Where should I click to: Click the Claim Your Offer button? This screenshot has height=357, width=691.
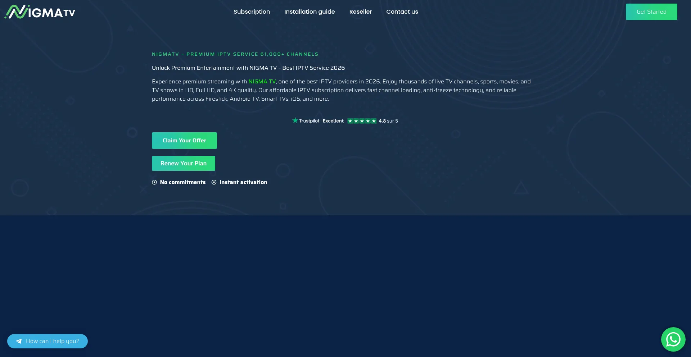point(184,141)
